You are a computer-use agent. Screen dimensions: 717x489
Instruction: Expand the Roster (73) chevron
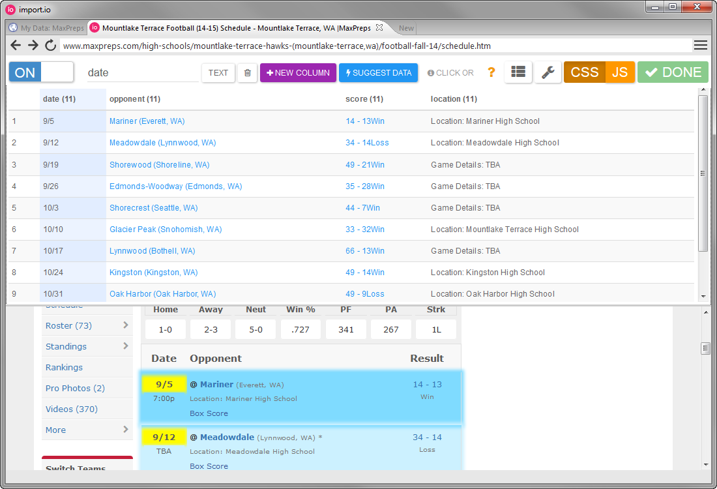point(126,325)
